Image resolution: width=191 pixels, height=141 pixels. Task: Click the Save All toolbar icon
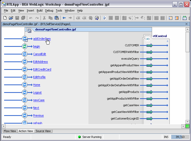[23, 18]
